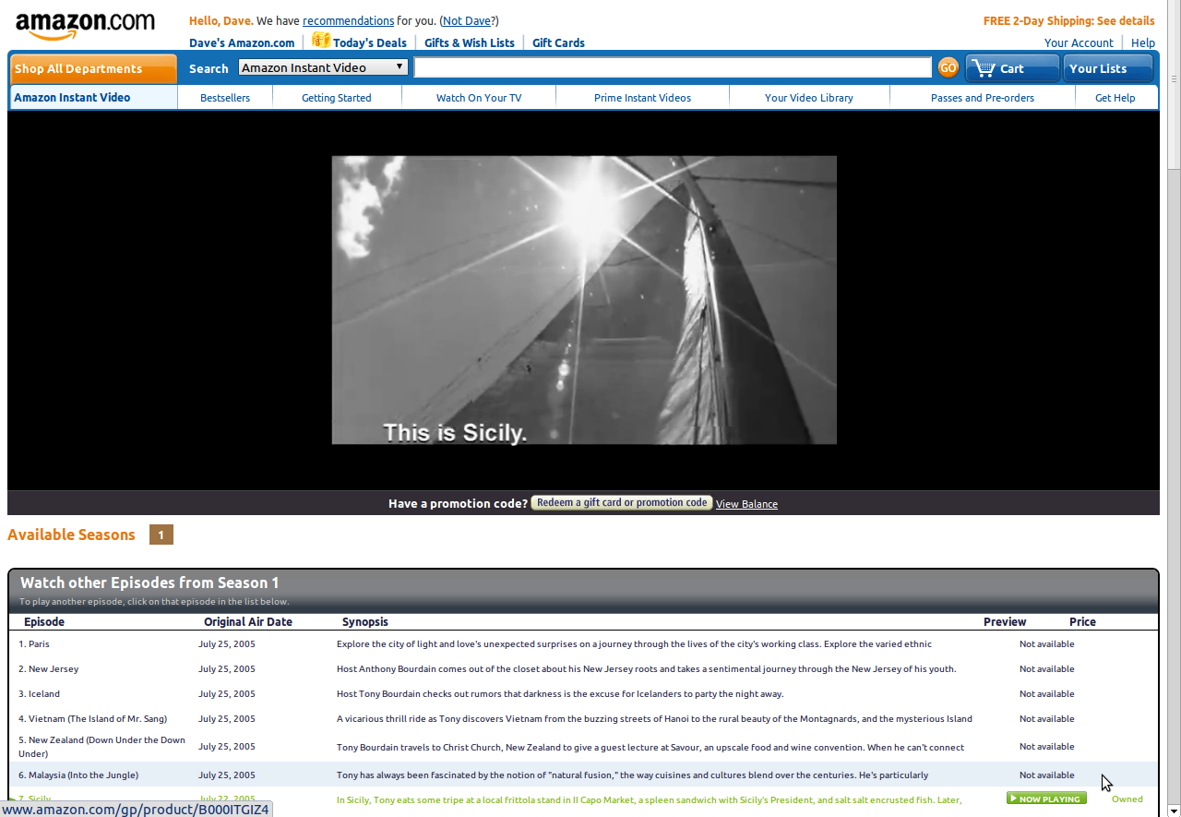Go to Prime Instant Videos tab
The width and height of the screenshot is (1181, 817).
[x=642, y=97]
